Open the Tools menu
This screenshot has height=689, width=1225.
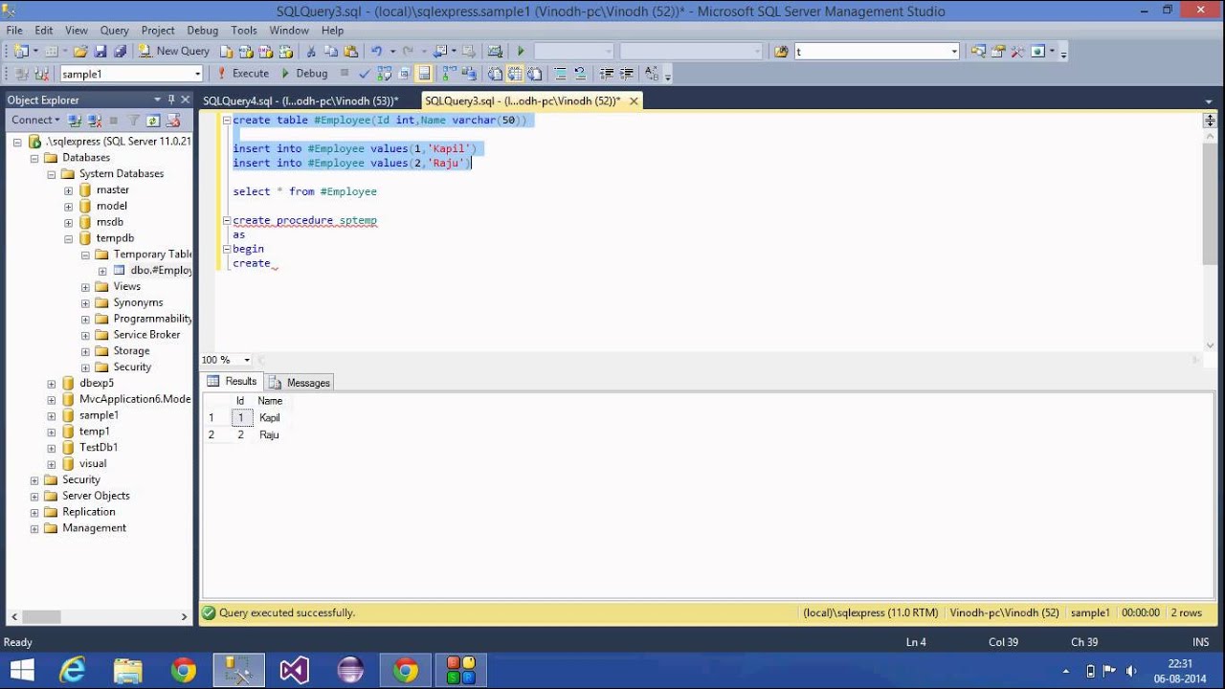(244, 31)
